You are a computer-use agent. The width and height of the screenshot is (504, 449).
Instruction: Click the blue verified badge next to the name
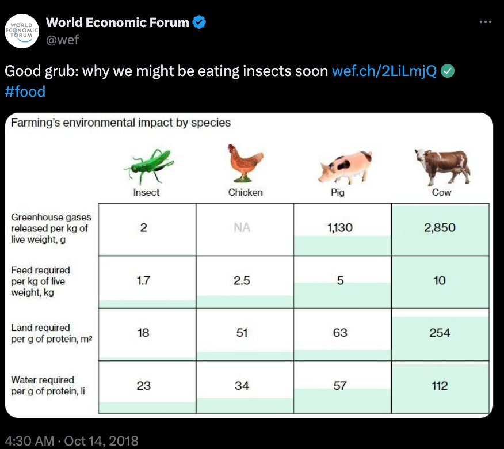point(198,22)
